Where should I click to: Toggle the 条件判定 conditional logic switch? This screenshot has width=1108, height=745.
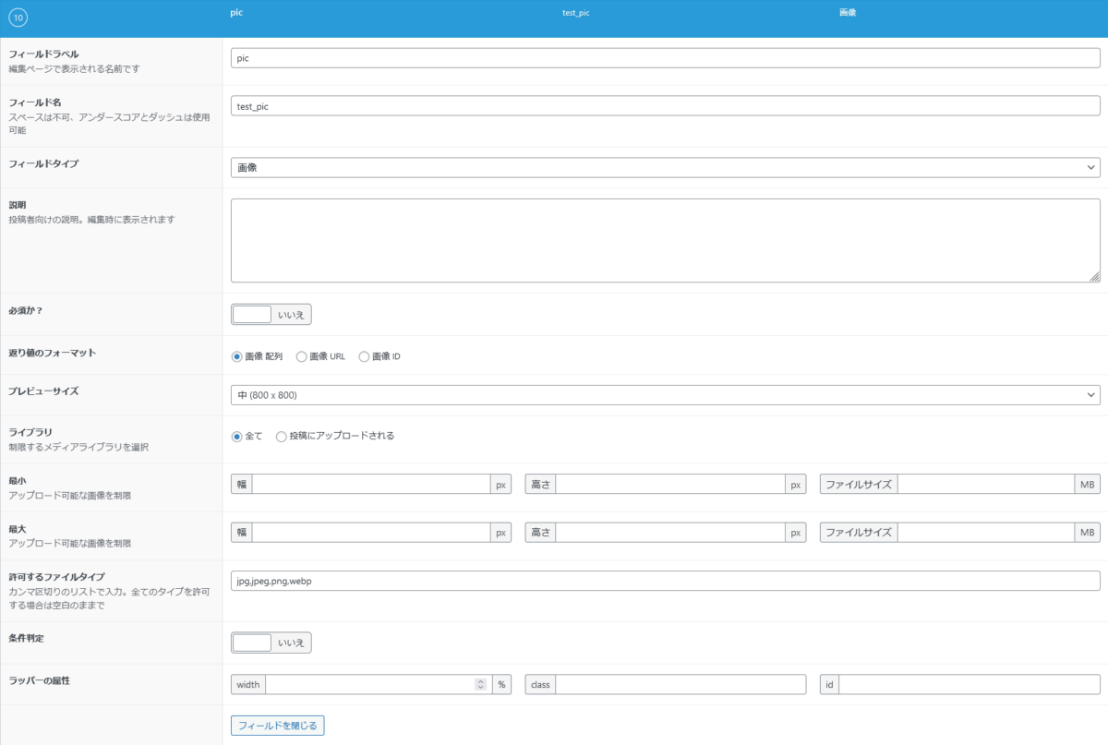(x=271, y=643)
